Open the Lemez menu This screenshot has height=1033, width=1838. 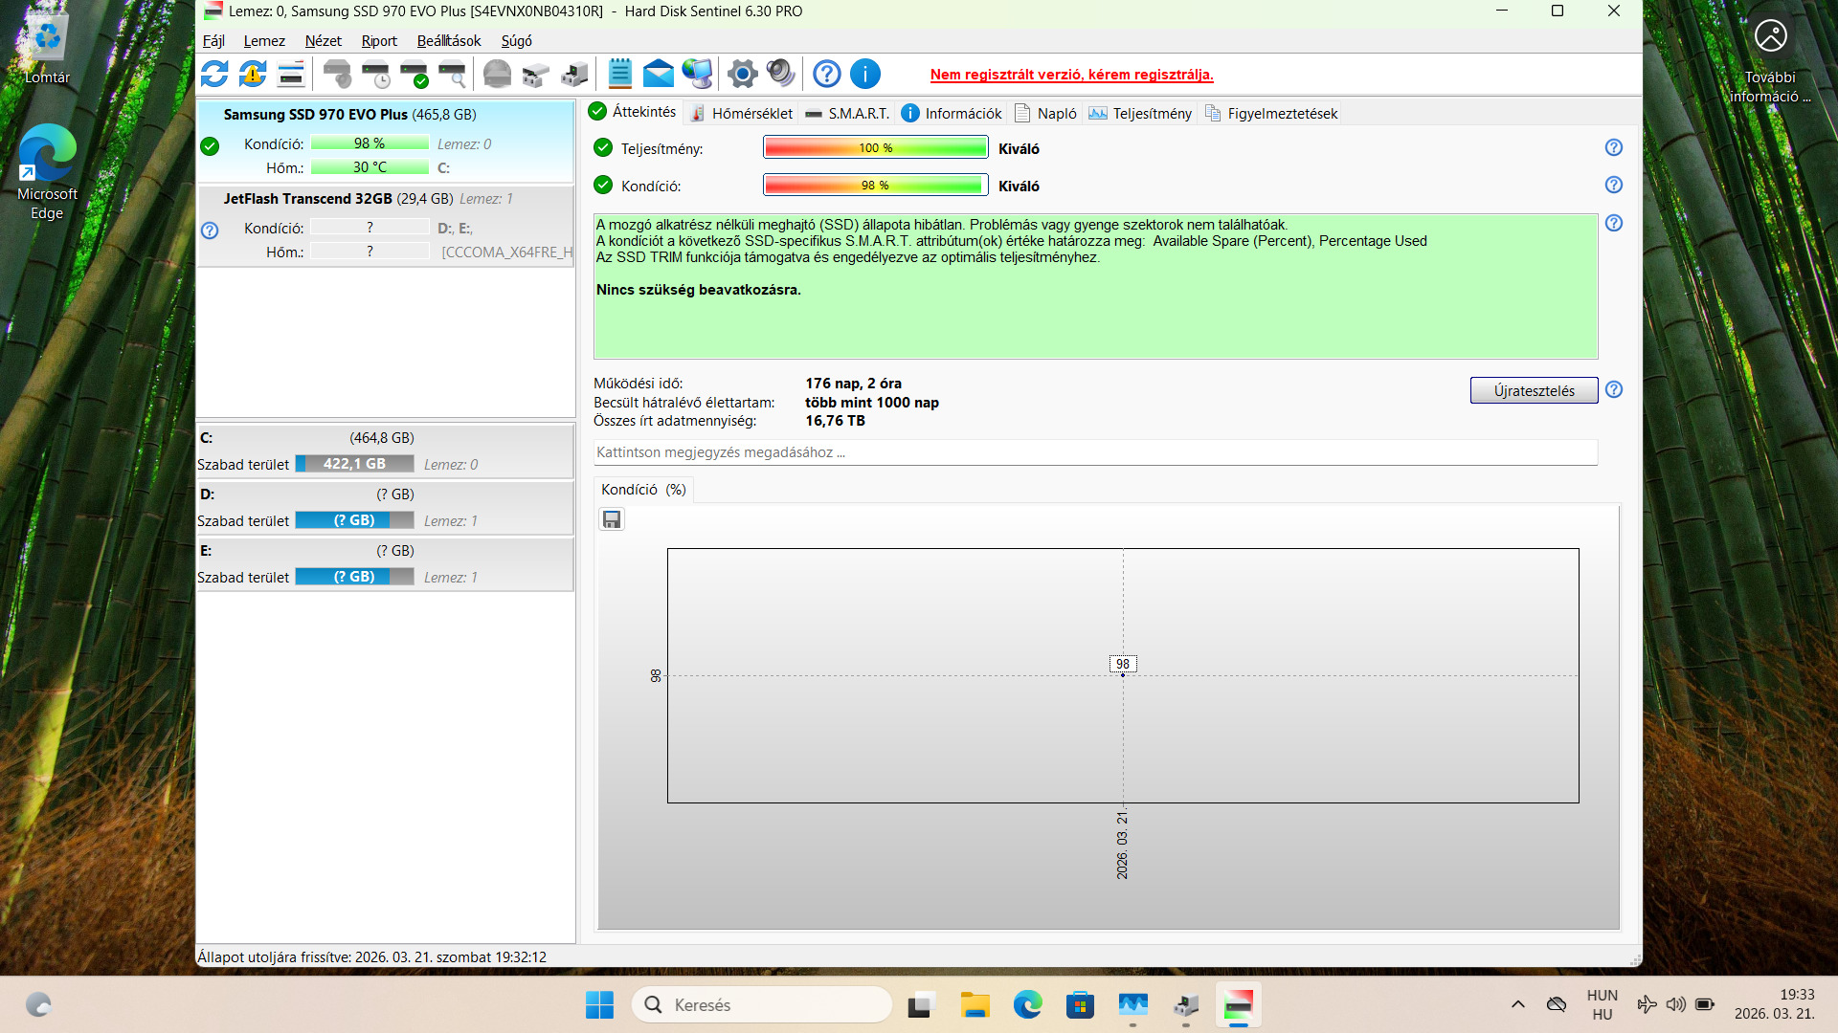point(264,41)
